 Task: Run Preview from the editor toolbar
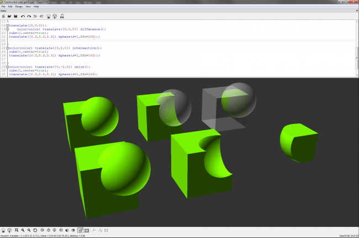pos(49,16)
